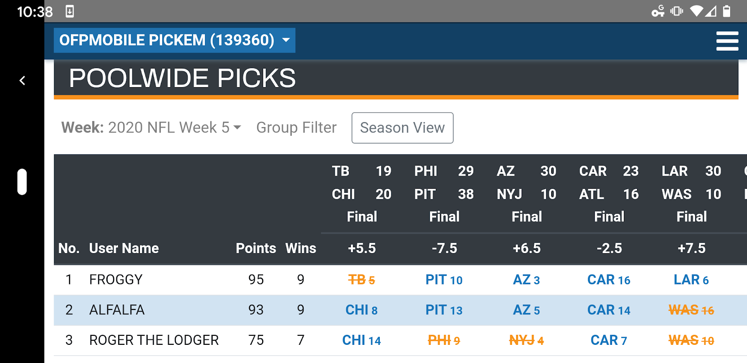Open the 2020 NFL Week 5 selector

[x=174, y=128]
